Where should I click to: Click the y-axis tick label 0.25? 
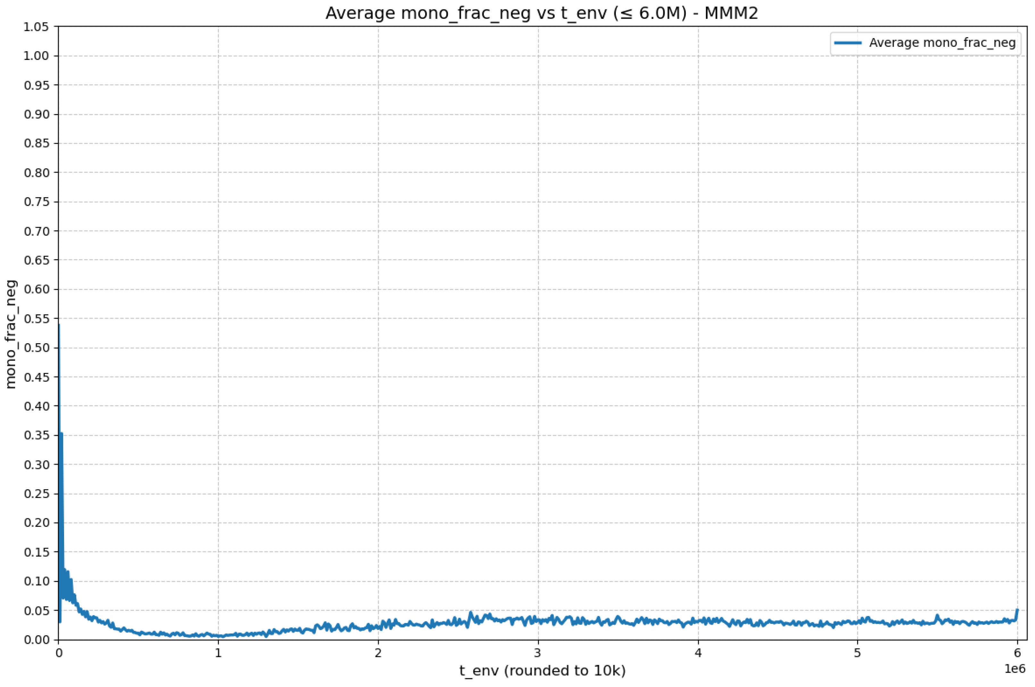tap(37, 494)
